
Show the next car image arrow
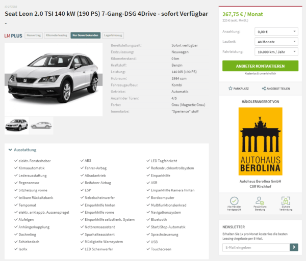click(96, 79)
